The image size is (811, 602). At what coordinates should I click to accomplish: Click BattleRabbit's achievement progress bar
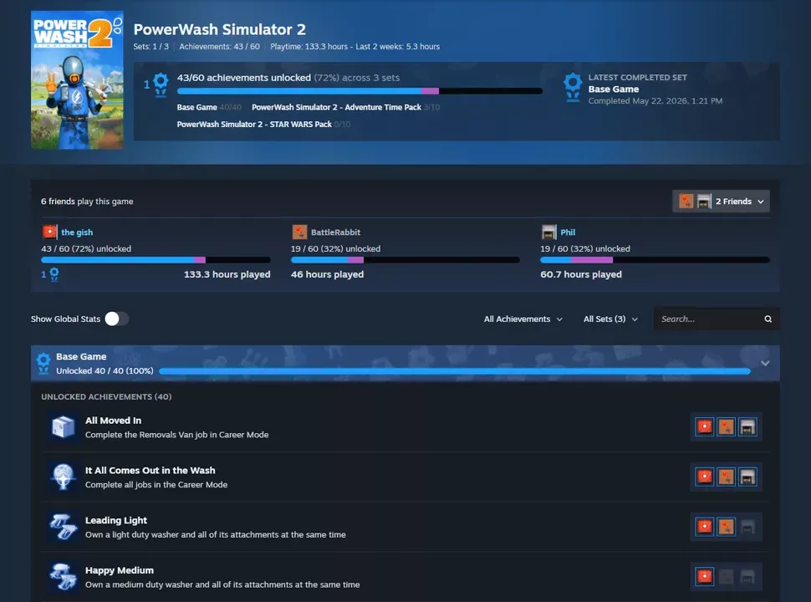pos(405,260)
